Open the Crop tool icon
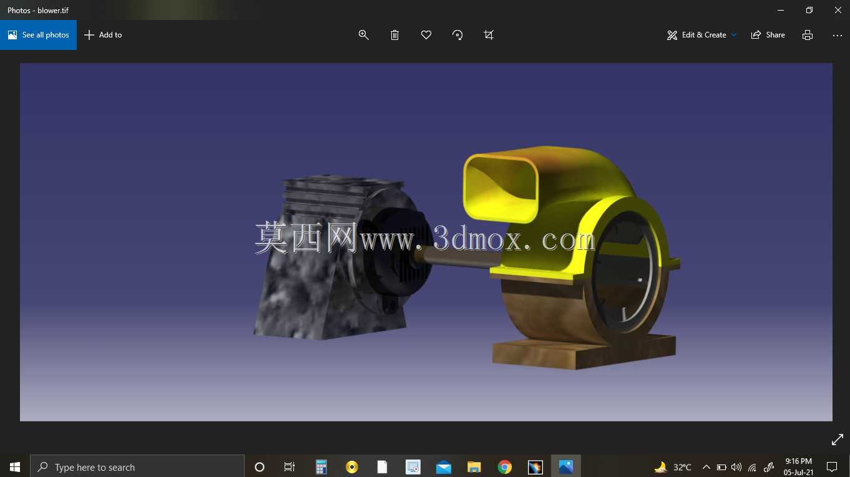 coord(489,35)
